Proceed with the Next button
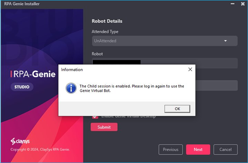 [x=198, y=149]
